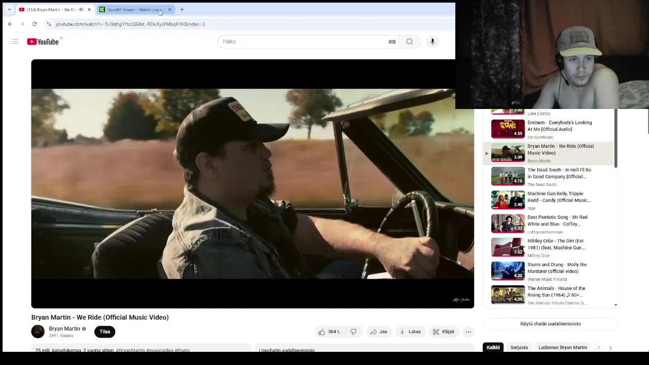Play The Animals House of the Rising Sun
Viewport: 649px width, 365px height.
[x=549, y=295]
